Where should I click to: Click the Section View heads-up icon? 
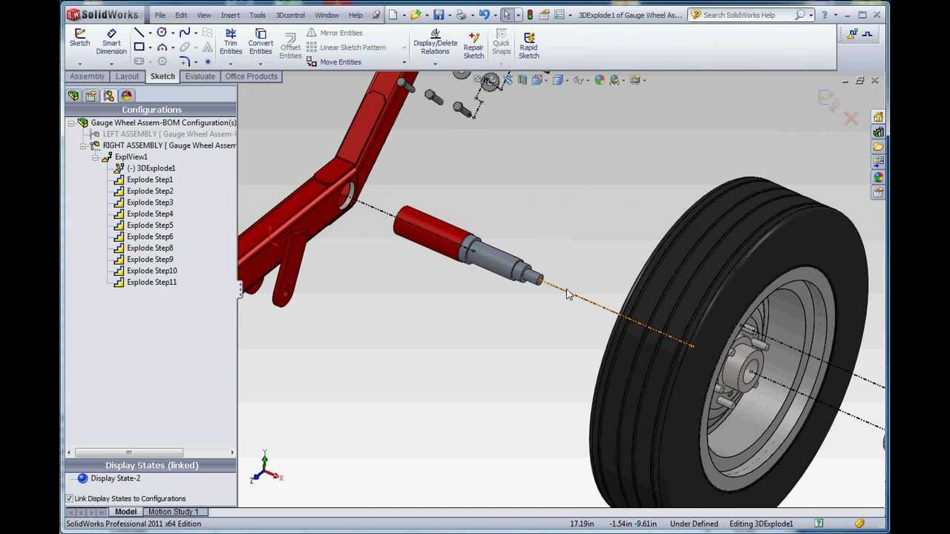522,80
